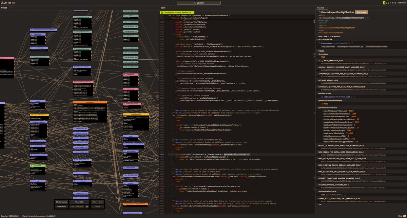
Task: Switch to panel layout 6
Action: point(396,2)
